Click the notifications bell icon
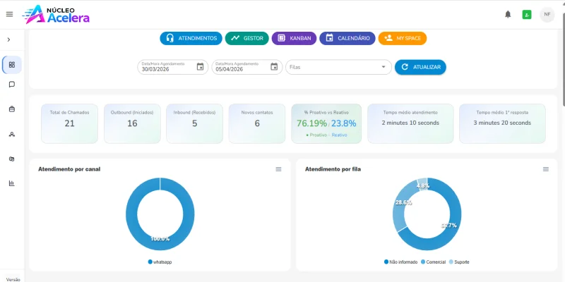This screenshot has width=565, height=282. pyautogui.click(x=508, y=14)
